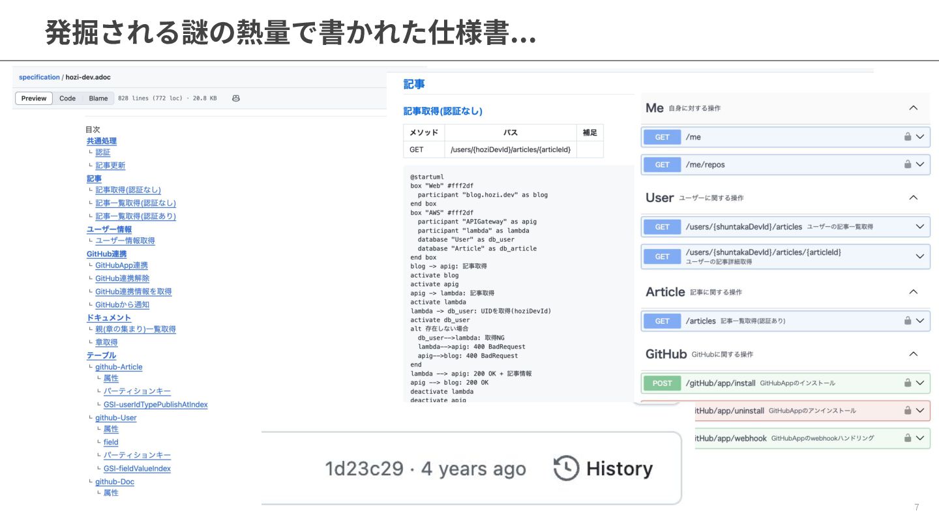Open GitHub連携 heading link
Screen dimensions: 939x528
(106, 254)
